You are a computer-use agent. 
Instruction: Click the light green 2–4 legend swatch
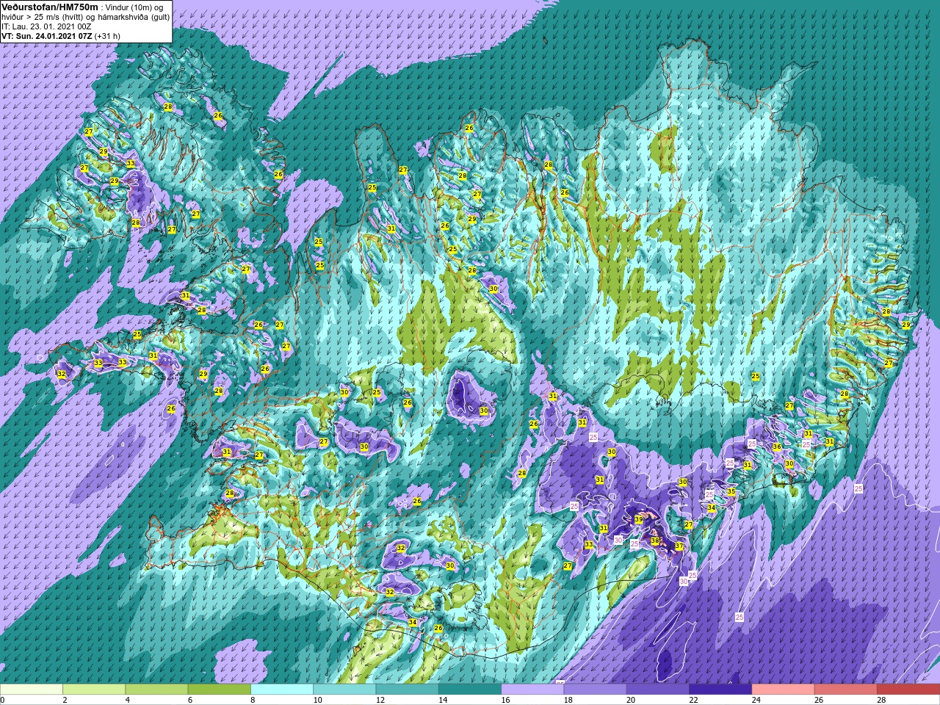pos(94,690)
